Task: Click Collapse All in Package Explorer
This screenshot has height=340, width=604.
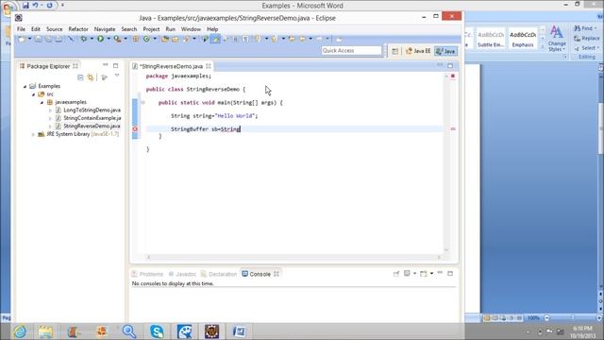Action: click(80, 77)
